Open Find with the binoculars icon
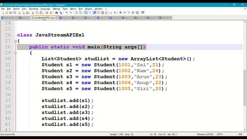Viewport: 247px width, 139px height. pyautogui.click(x=56, y=13)
